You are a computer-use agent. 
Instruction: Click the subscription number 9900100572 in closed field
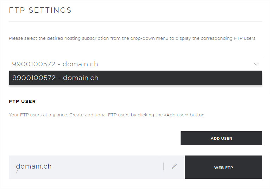(x=34, y=64)
